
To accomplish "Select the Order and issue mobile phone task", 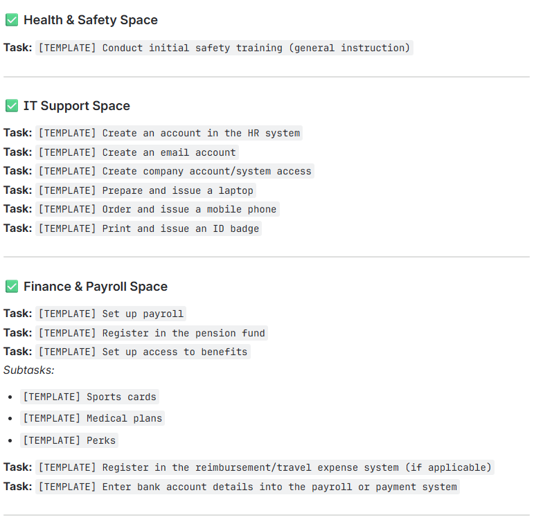I will coord(157,209).
